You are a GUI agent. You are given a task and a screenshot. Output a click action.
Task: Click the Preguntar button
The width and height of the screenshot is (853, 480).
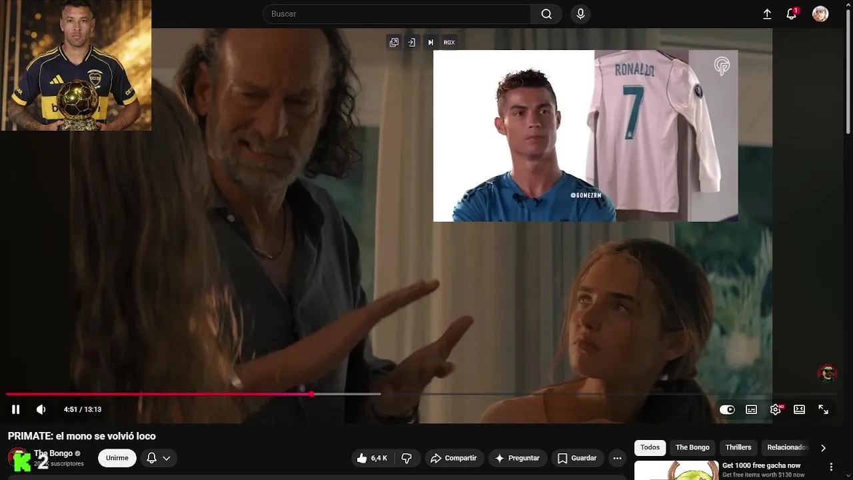[x=518, y=458]
